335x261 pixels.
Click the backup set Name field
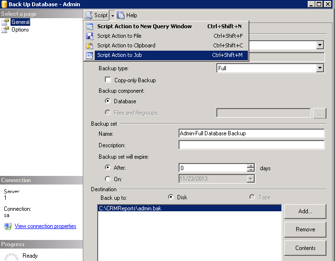pyautogui.click(x=251, y=133)
